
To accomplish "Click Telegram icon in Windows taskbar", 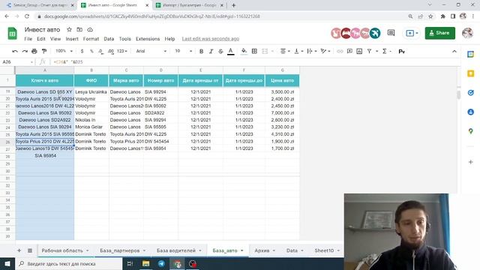I will (x=161, y=263).
